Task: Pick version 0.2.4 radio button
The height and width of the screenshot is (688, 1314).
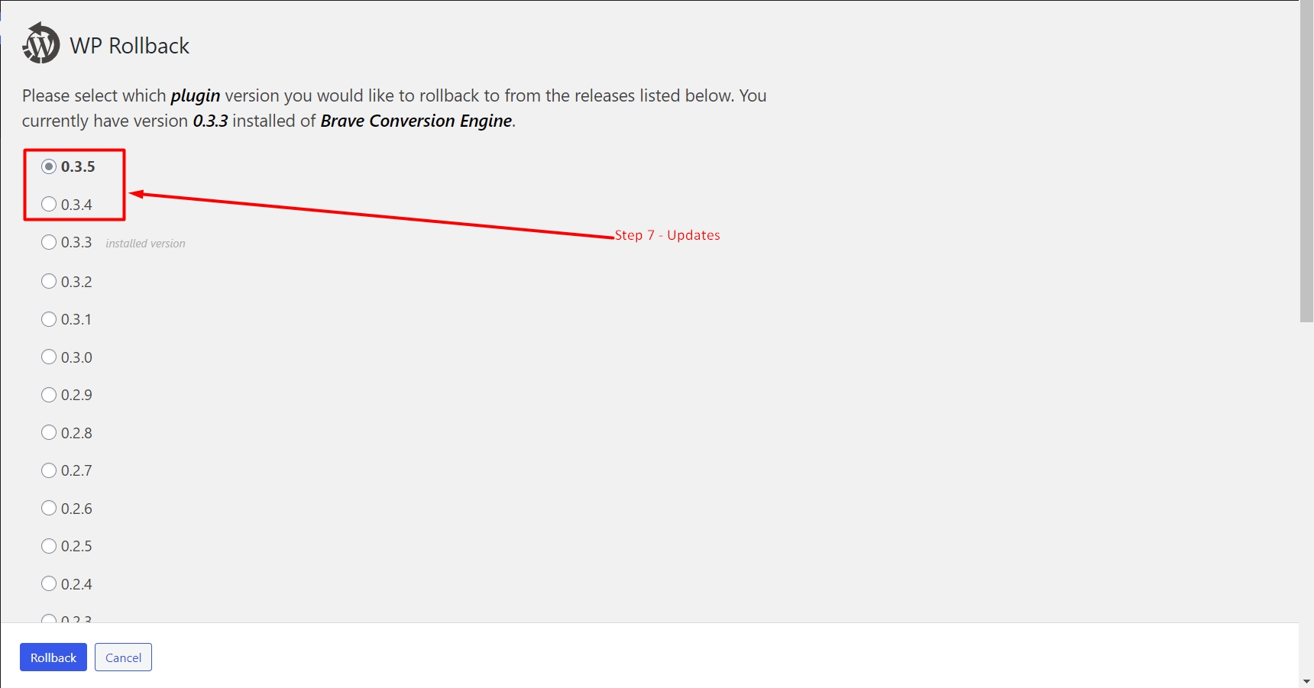Action: pos(49,583)
